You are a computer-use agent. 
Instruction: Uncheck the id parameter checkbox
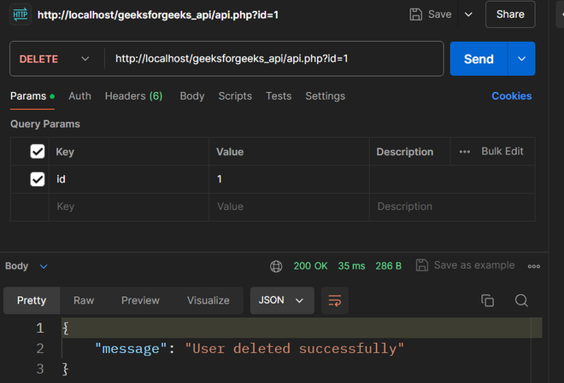pos(38,179)
